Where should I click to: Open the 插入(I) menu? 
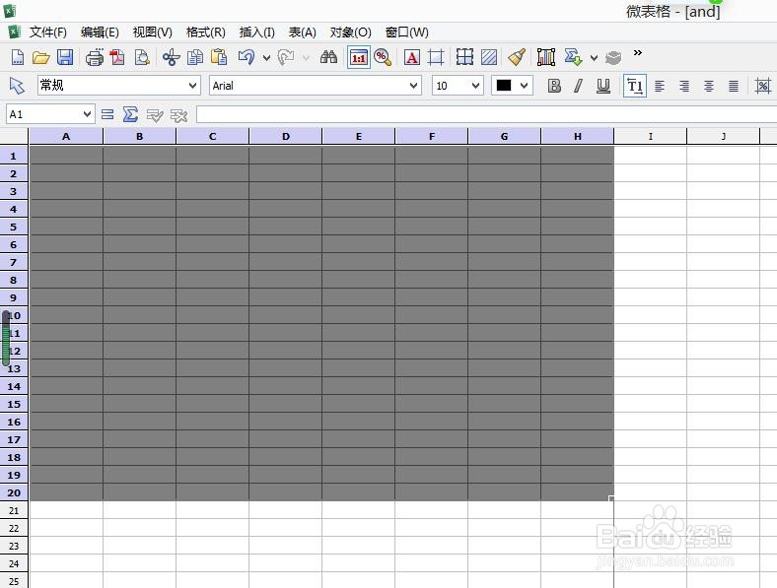click(256, 33)
